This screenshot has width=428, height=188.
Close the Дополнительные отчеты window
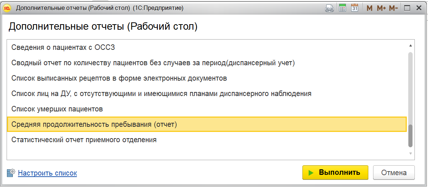pyautogui.click(x=418, y=8)
